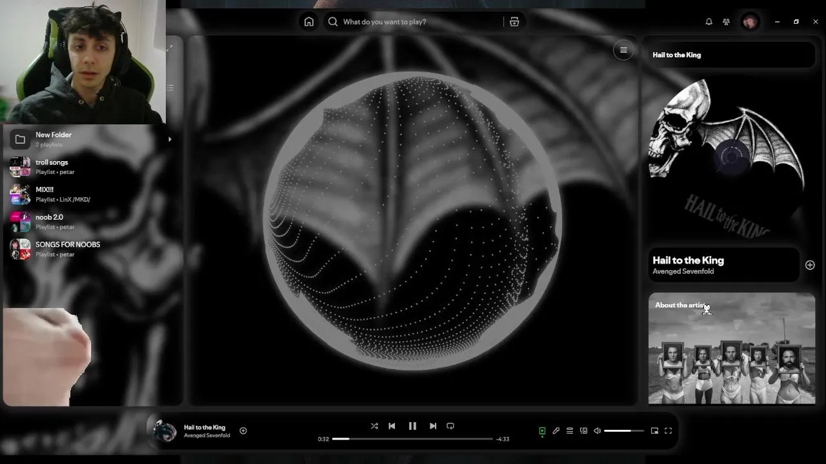Adjust the volume slider
Viewport: 826px width, 464px height.
624,430
